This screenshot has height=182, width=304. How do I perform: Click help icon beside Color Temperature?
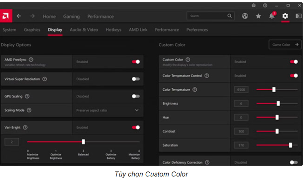(195, 90)
